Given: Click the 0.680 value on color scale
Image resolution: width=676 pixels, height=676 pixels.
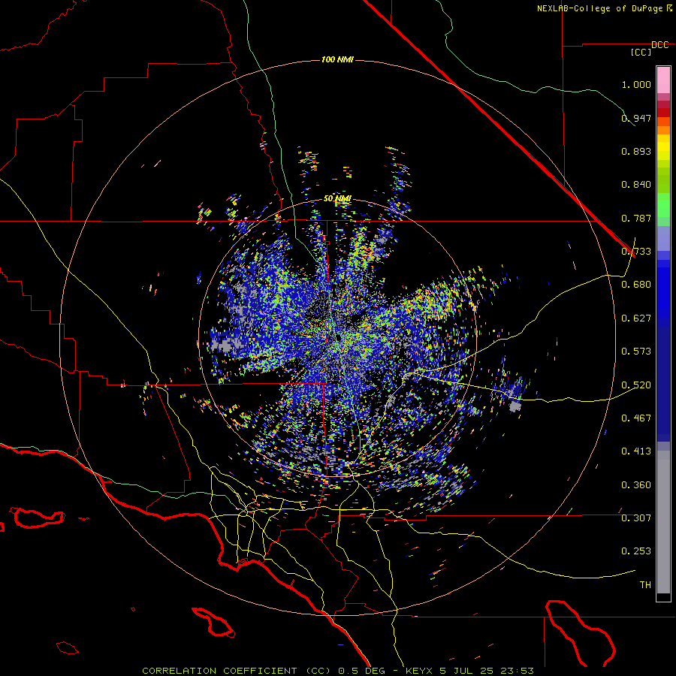Looking at the screenshot, I should point(636,285).
